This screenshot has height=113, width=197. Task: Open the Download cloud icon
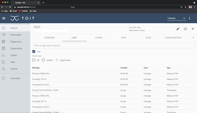(3, 78)
